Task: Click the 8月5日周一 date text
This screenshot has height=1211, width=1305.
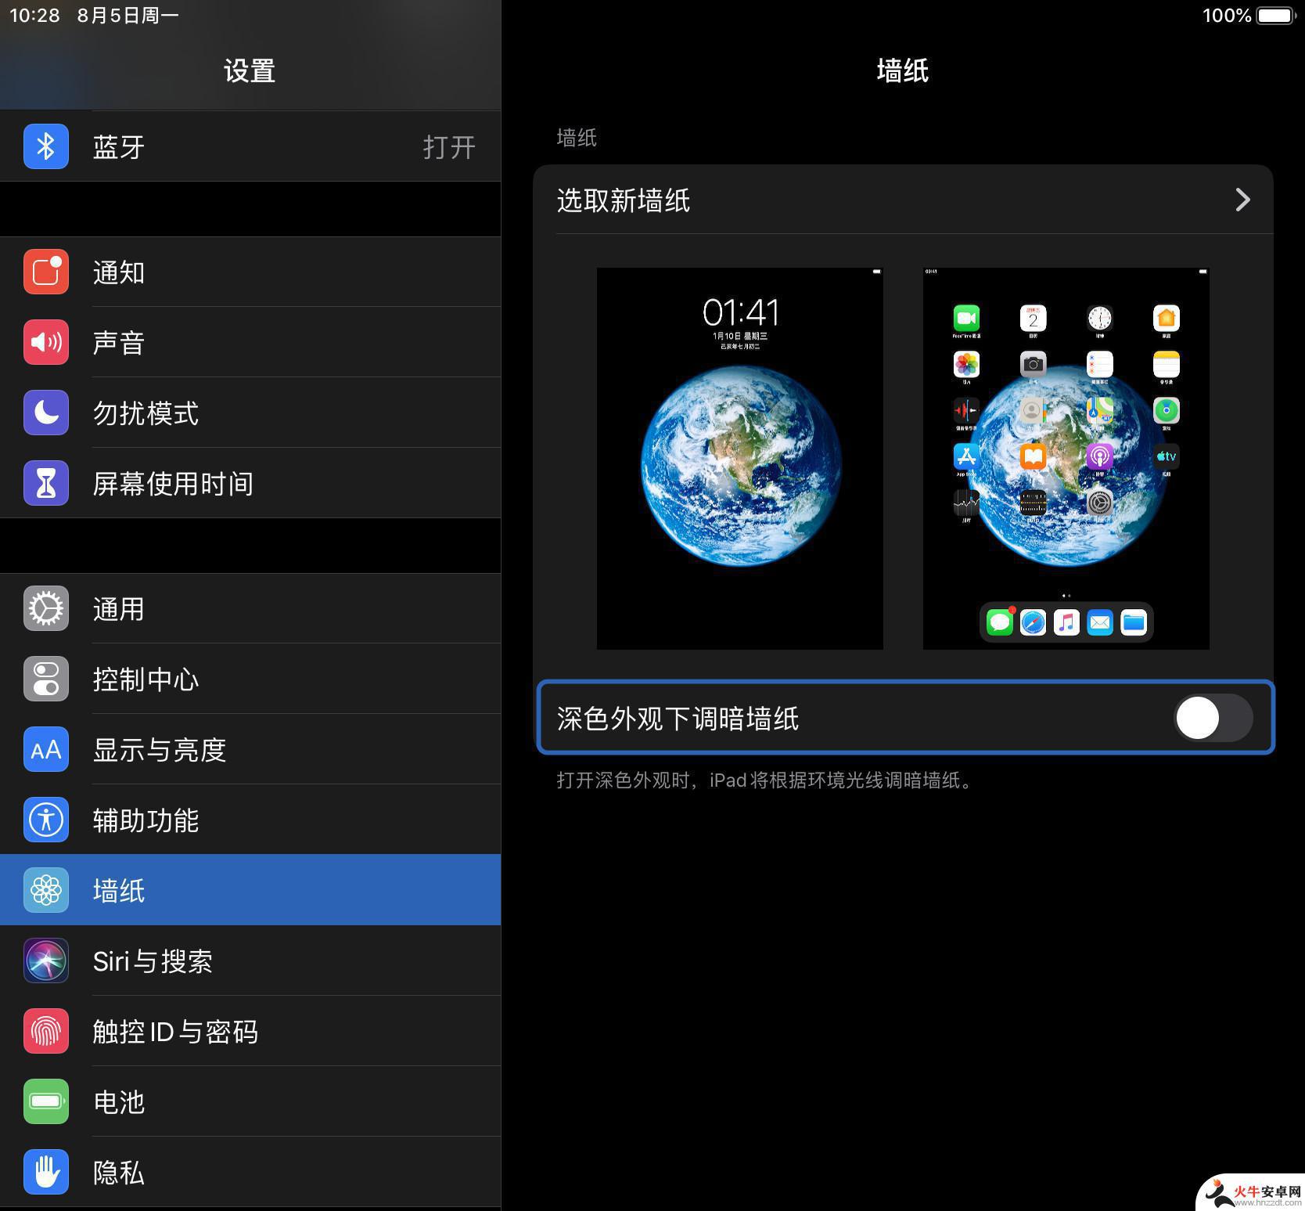Action: coord(128,16)
